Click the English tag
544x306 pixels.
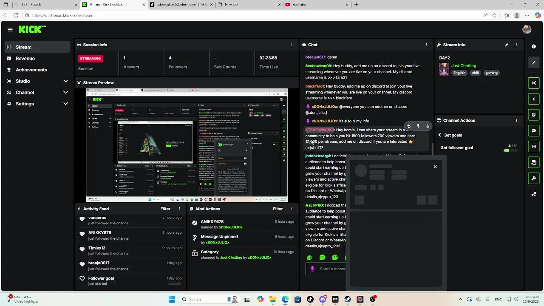point(459,73)
